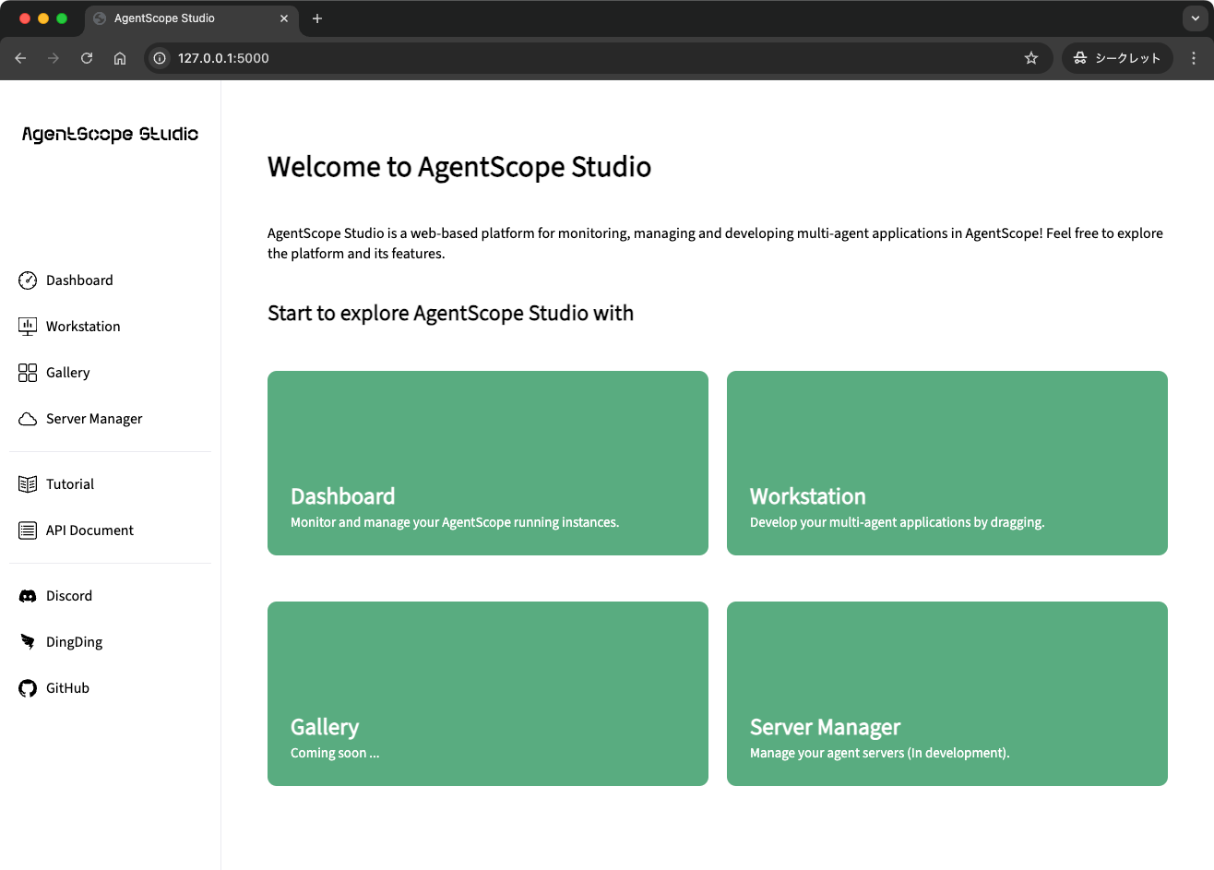Expand the tab search dropdown arrow

tap(1195, 18)
